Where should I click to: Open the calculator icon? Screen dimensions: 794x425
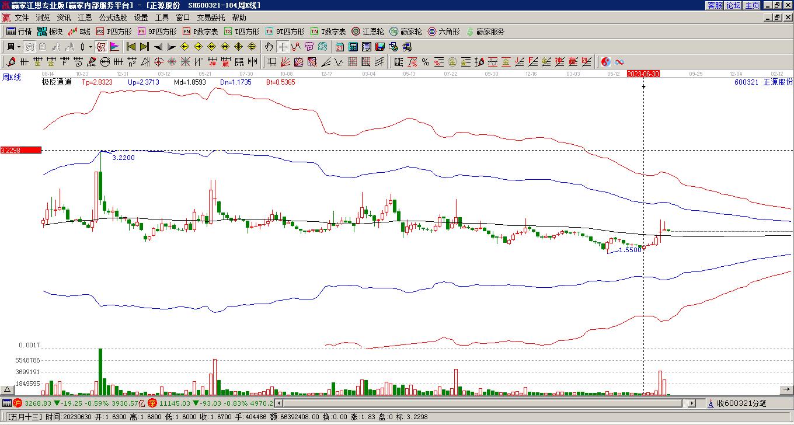(x=353, y=47)
